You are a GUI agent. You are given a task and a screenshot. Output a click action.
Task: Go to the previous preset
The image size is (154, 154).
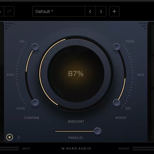click(x=90, y=12)
